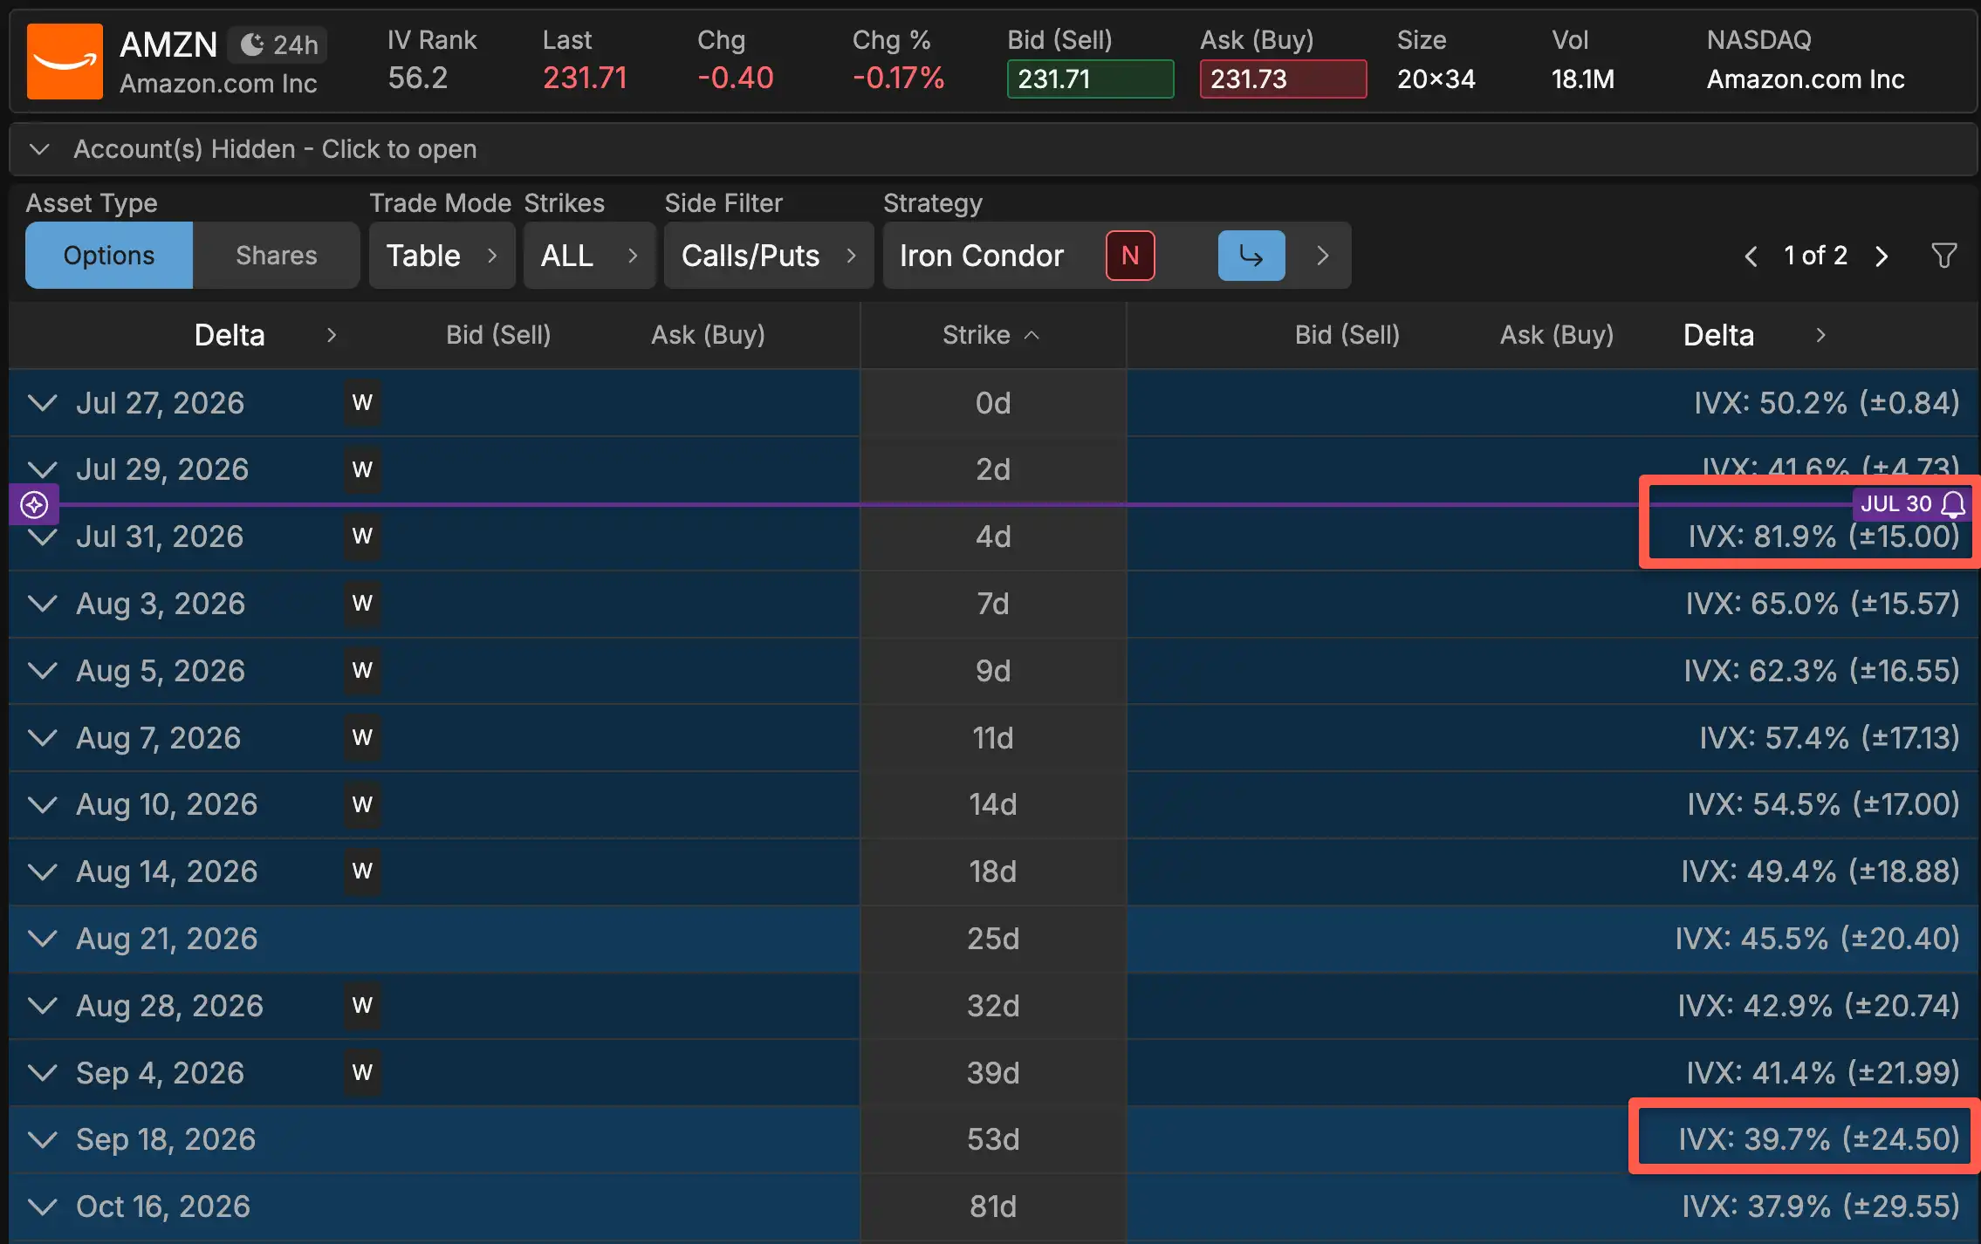Click the W weekly badge on Jul 31

362,537
